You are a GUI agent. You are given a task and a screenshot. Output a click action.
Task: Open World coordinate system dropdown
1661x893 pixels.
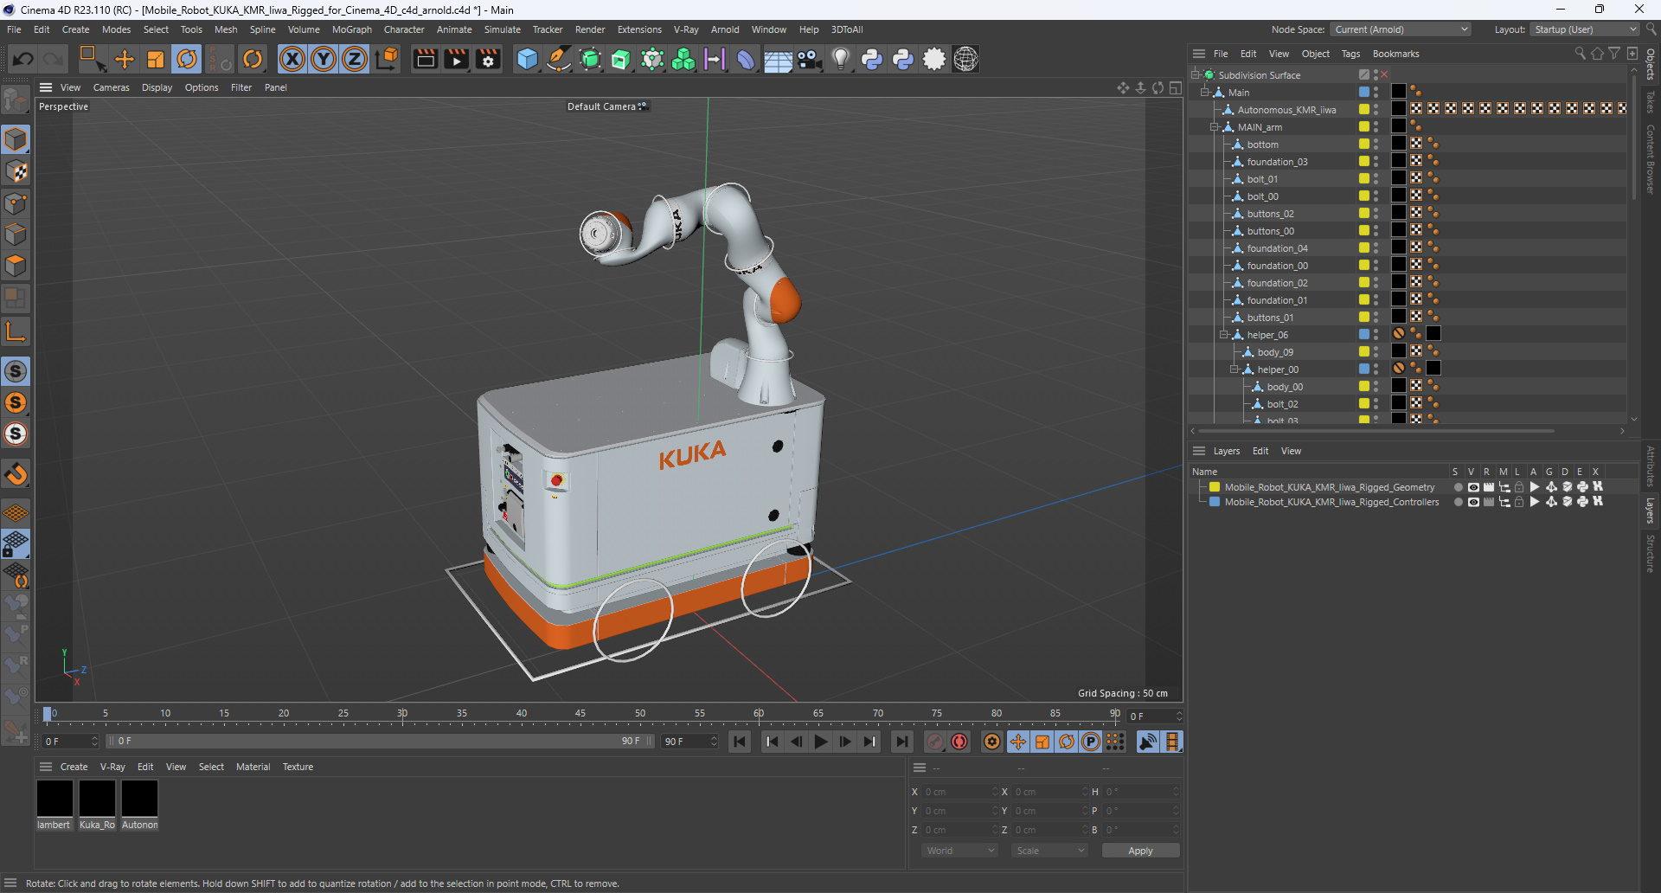pos(960,851)
